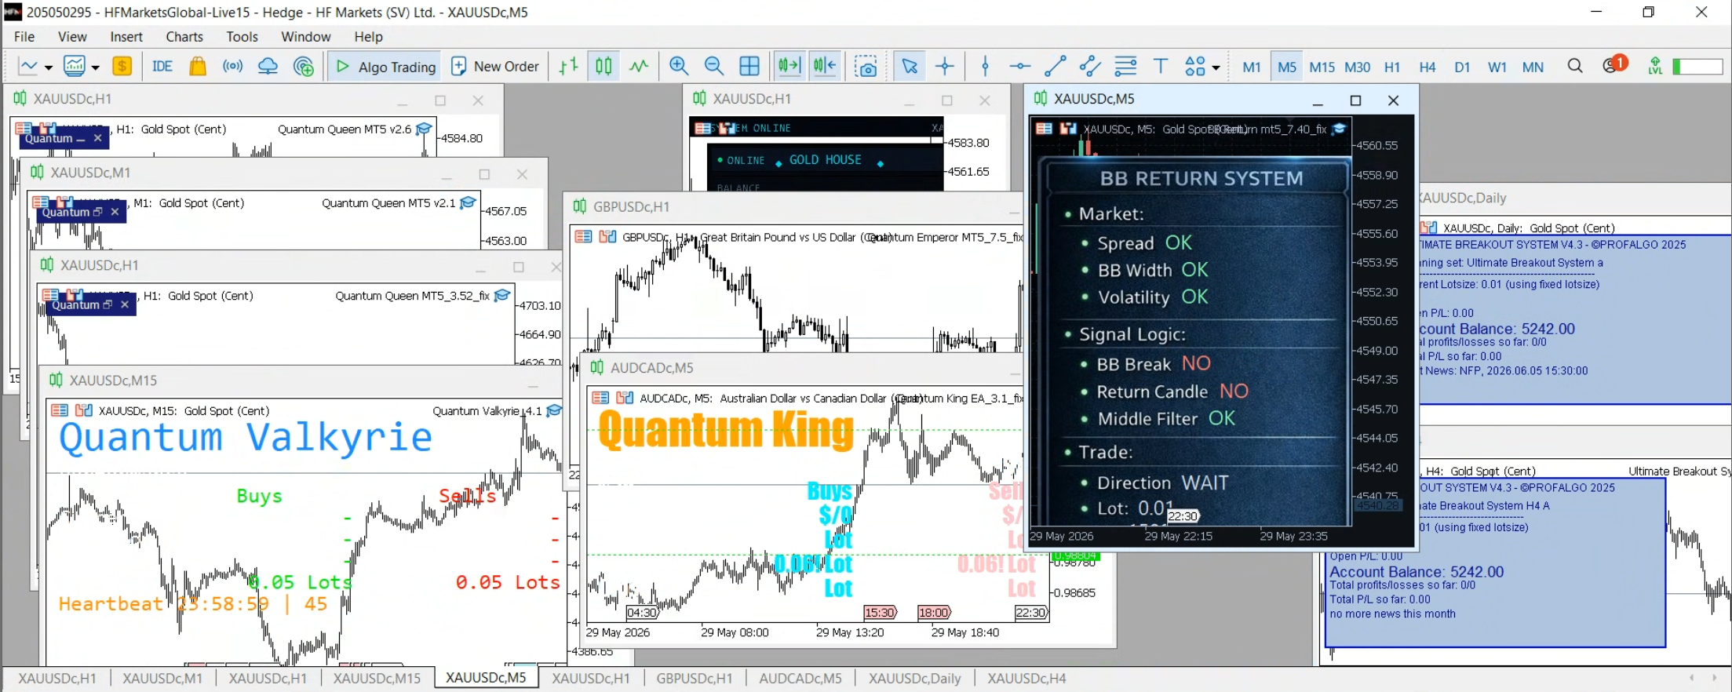
Task: Click 'Account Balance: 5242.00' in Daily chart
Action: 1497,329
